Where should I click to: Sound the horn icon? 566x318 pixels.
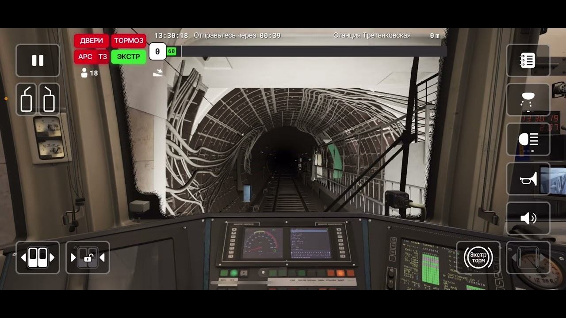[x=528, y=179]
